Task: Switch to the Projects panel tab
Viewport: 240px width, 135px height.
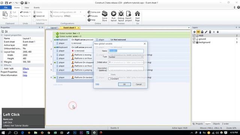Action: pyautogui.click(x=198, y=124)
